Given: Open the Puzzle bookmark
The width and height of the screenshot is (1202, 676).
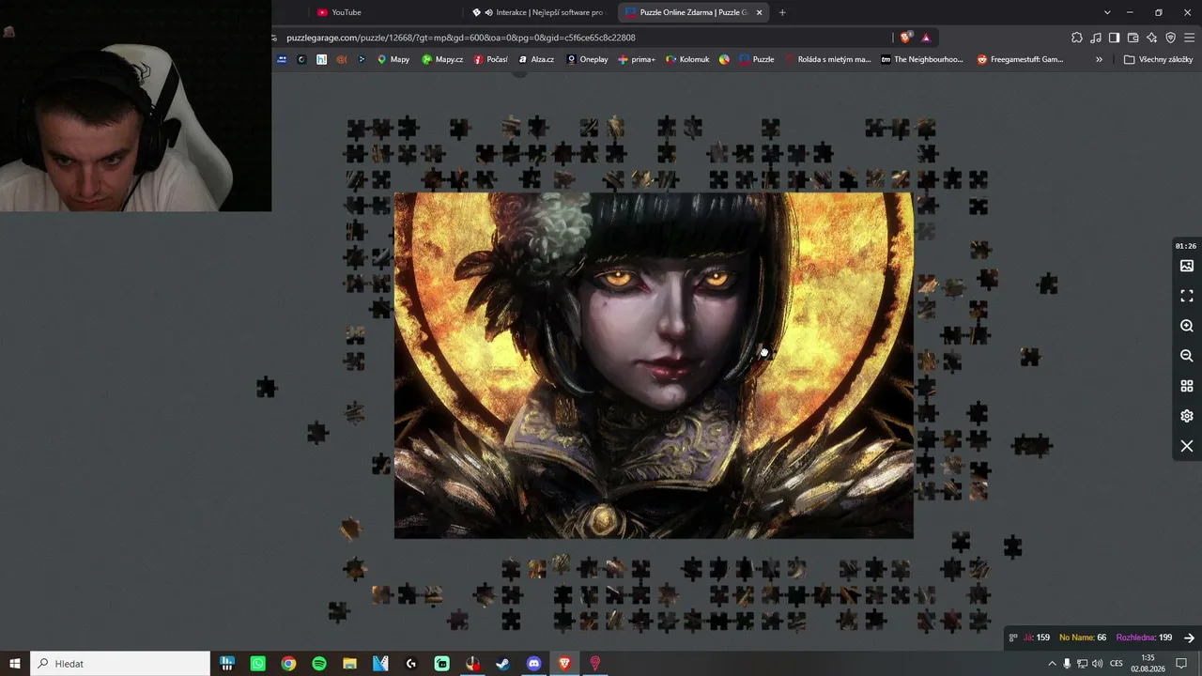Looking at the screenshot, I should [757, 59].
